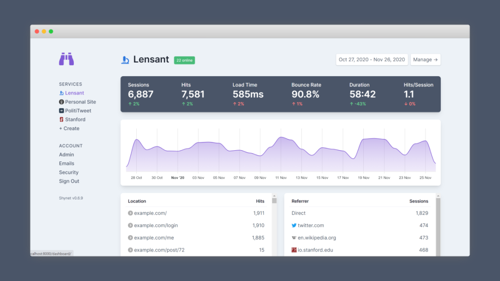
Task: Click the Twitter bird icon in referrers
Action: (294, 225)
